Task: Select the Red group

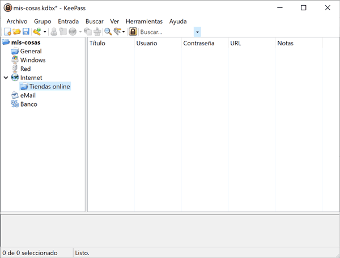Action: (25, 69)
